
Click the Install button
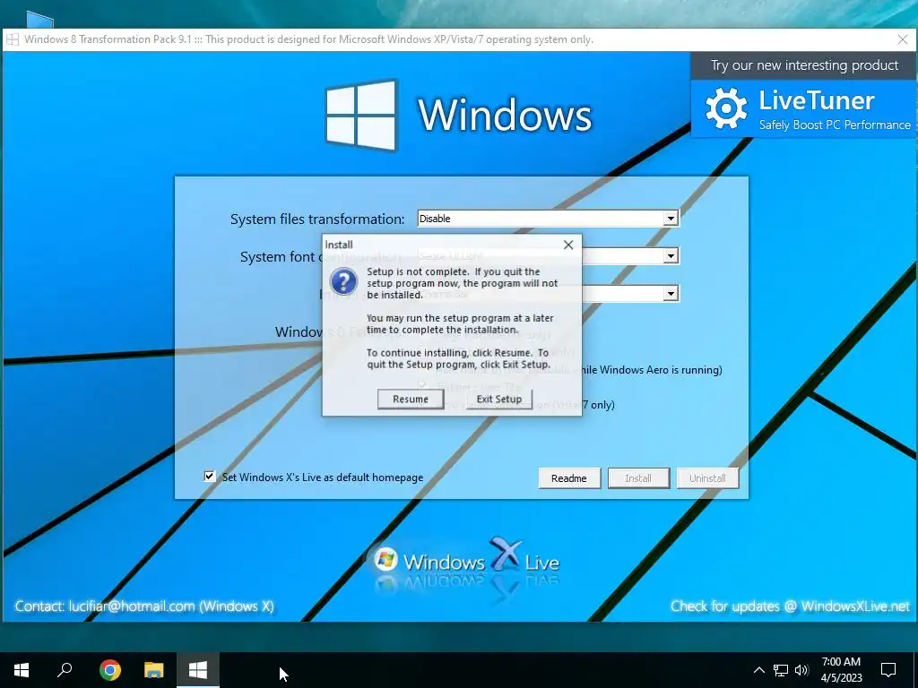tap(638, 478)
